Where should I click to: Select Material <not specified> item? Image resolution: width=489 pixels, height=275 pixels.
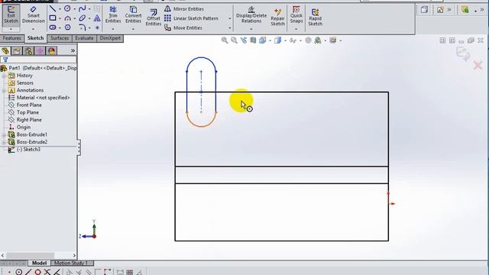[x=39, y=98]
